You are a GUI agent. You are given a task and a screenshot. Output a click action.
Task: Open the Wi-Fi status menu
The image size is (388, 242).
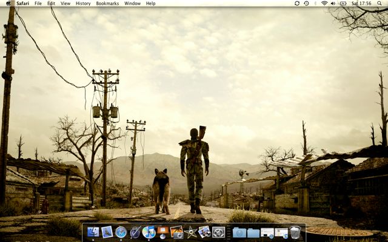click(x=324, y=3)
